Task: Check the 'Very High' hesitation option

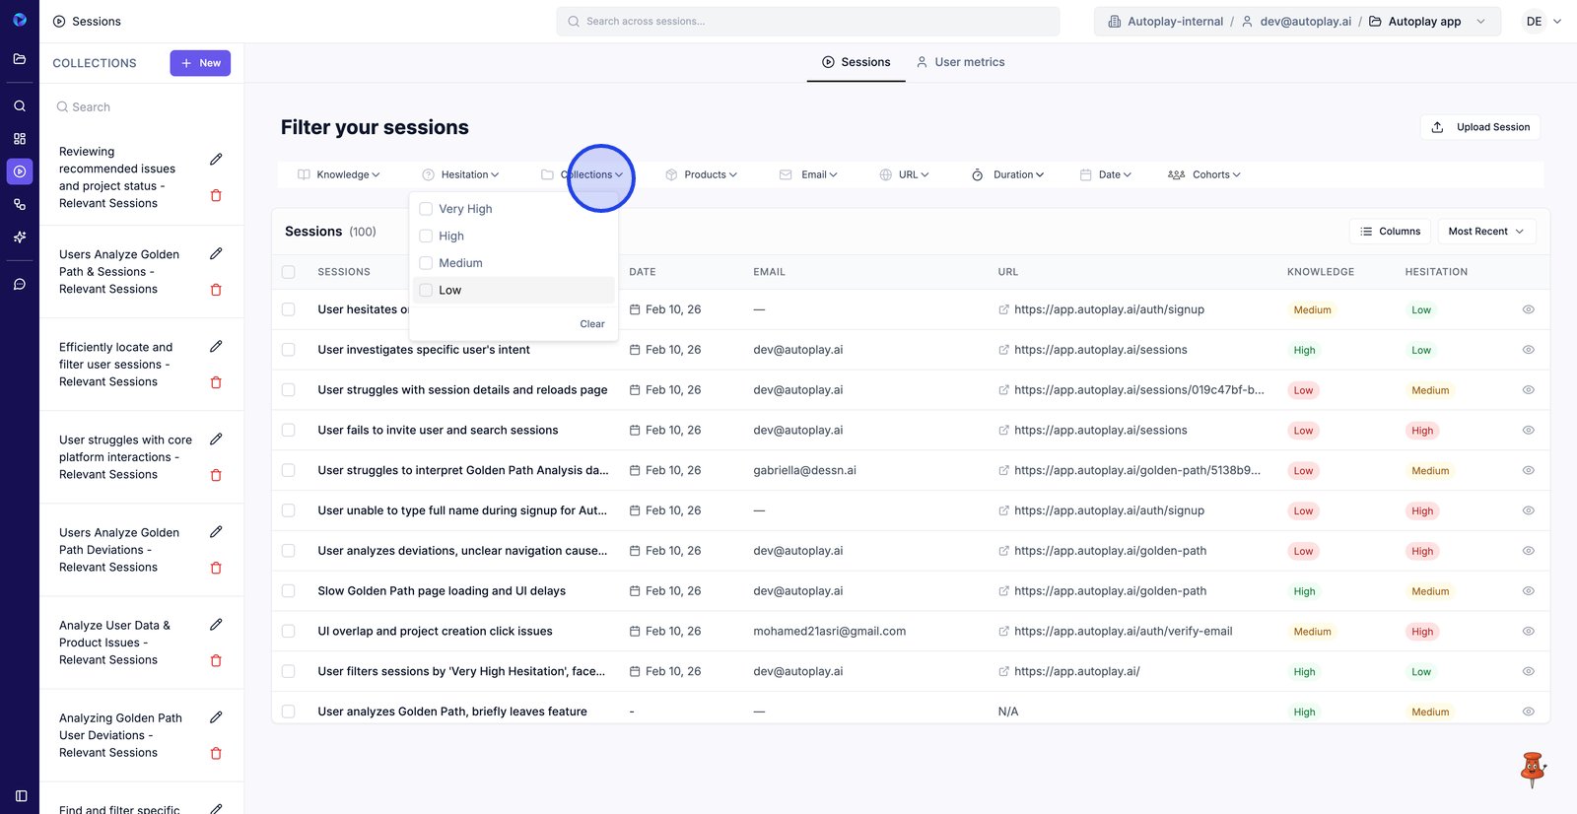Action: 426,209
